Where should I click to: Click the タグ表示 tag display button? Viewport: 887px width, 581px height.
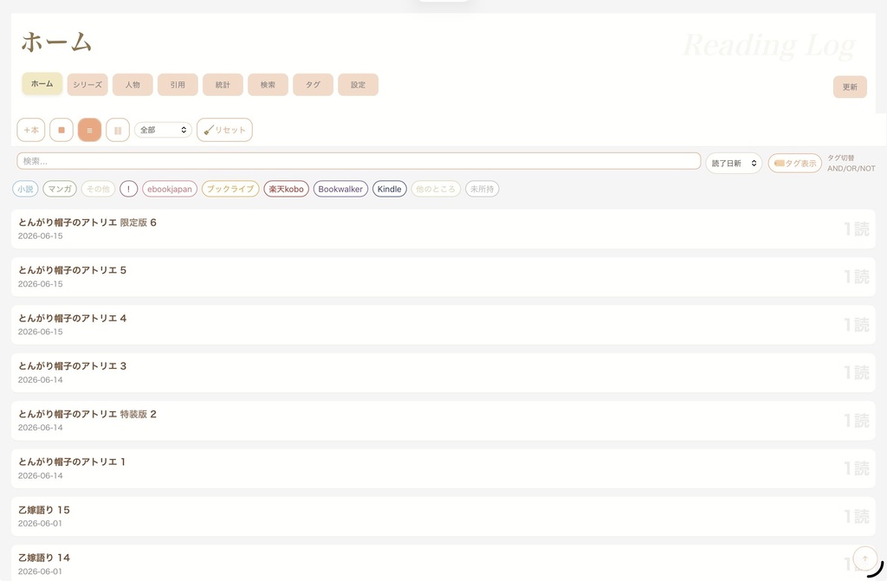[795, 163]
